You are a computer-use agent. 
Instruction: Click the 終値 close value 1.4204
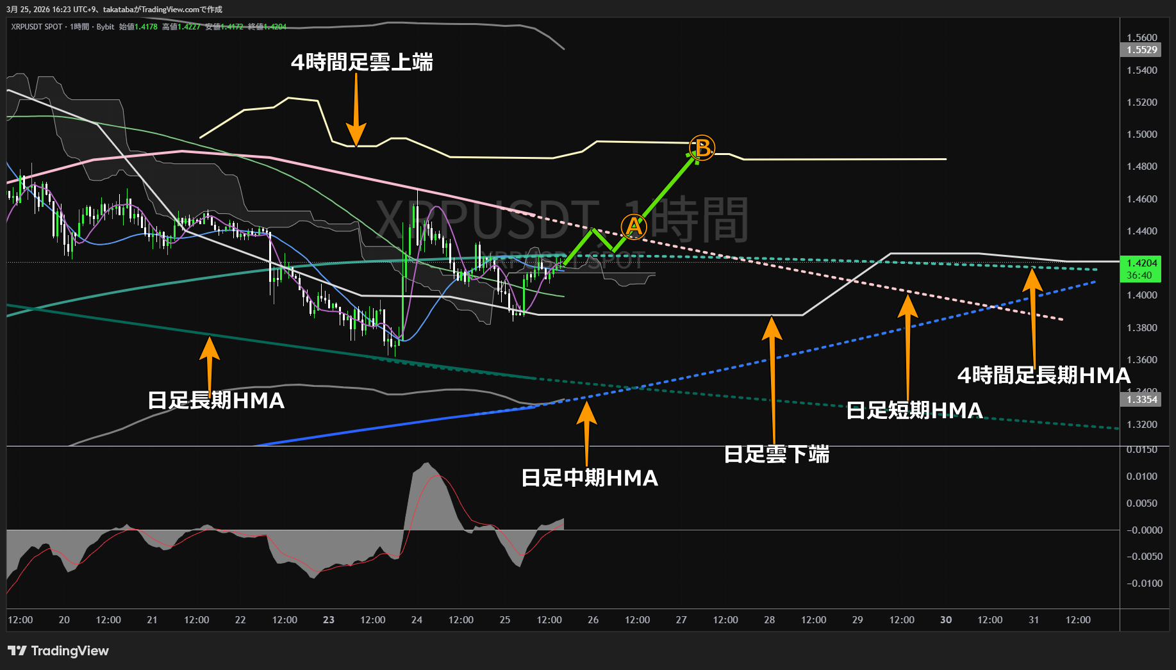click(267, 27)
